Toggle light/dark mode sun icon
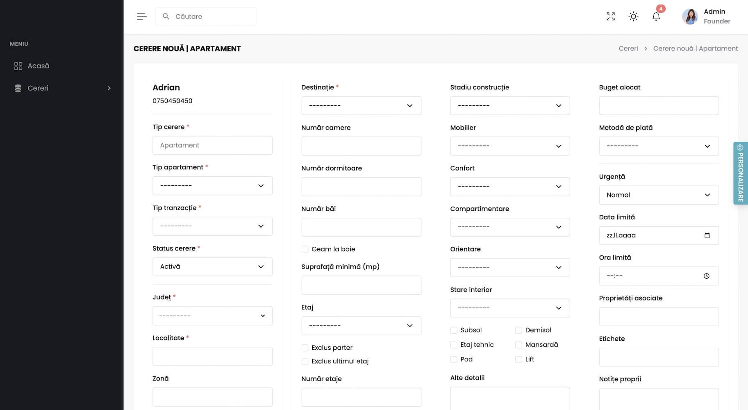The width and height of the screenshot is (748, 410). (633, 16)
